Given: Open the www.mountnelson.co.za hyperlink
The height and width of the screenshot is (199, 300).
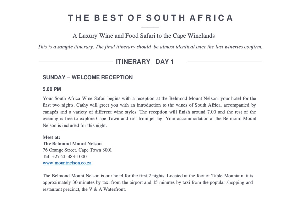Looking at the screenshot, I should coord(67,163).
